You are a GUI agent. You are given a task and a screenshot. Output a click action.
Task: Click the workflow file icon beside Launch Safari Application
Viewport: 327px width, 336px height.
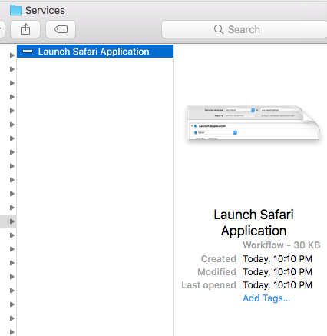point(28,52)
